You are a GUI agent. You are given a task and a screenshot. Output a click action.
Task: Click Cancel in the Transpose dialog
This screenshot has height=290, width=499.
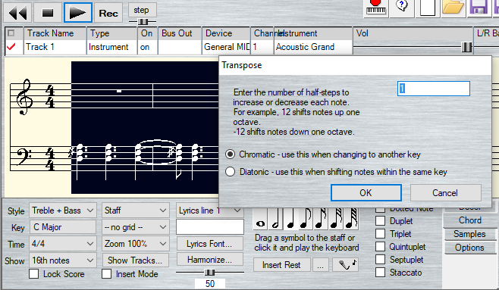[x=446, y=193]
